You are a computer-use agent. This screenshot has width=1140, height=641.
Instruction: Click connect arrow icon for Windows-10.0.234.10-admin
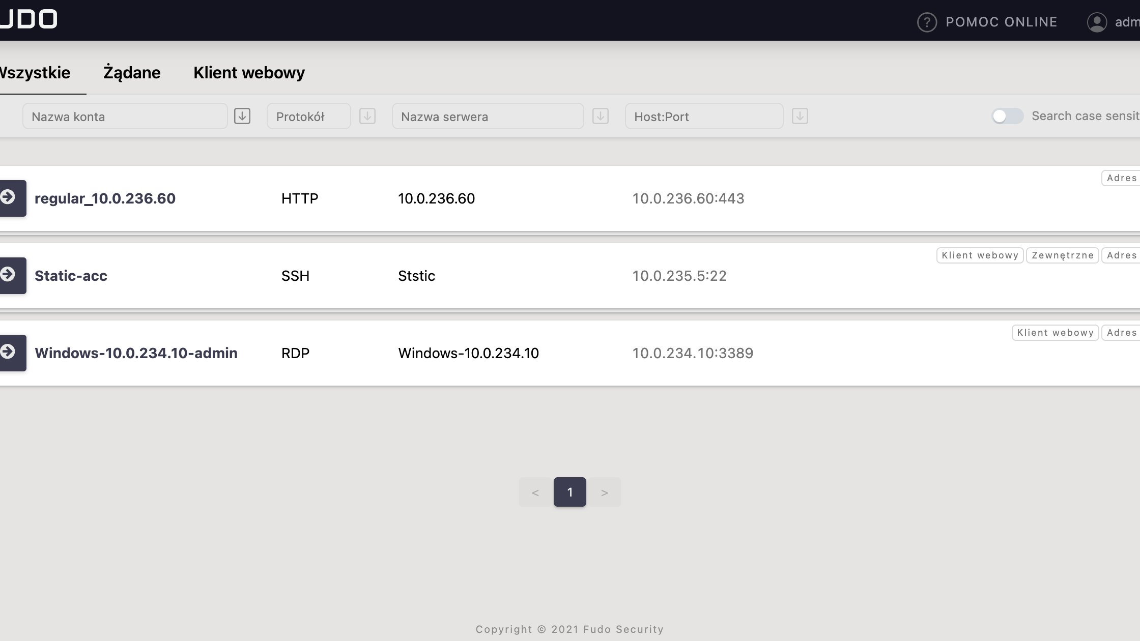click(x=9, y=353)
